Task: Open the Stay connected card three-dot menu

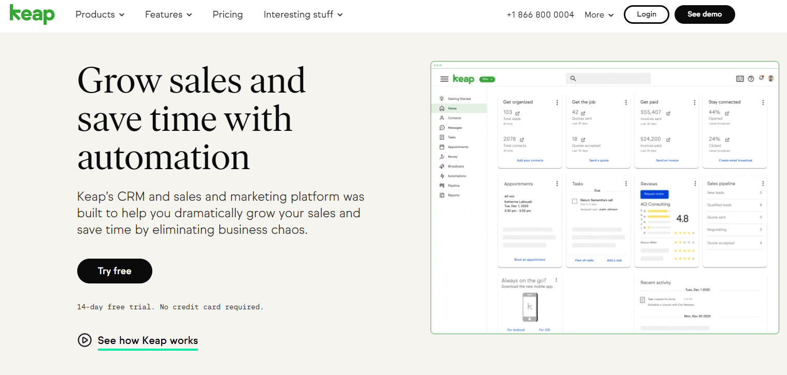Action: tap(763, 102)
